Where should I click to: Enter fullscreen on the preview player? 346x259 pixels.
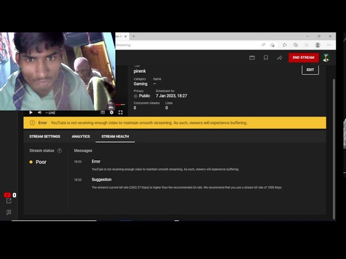click(120, 112)
